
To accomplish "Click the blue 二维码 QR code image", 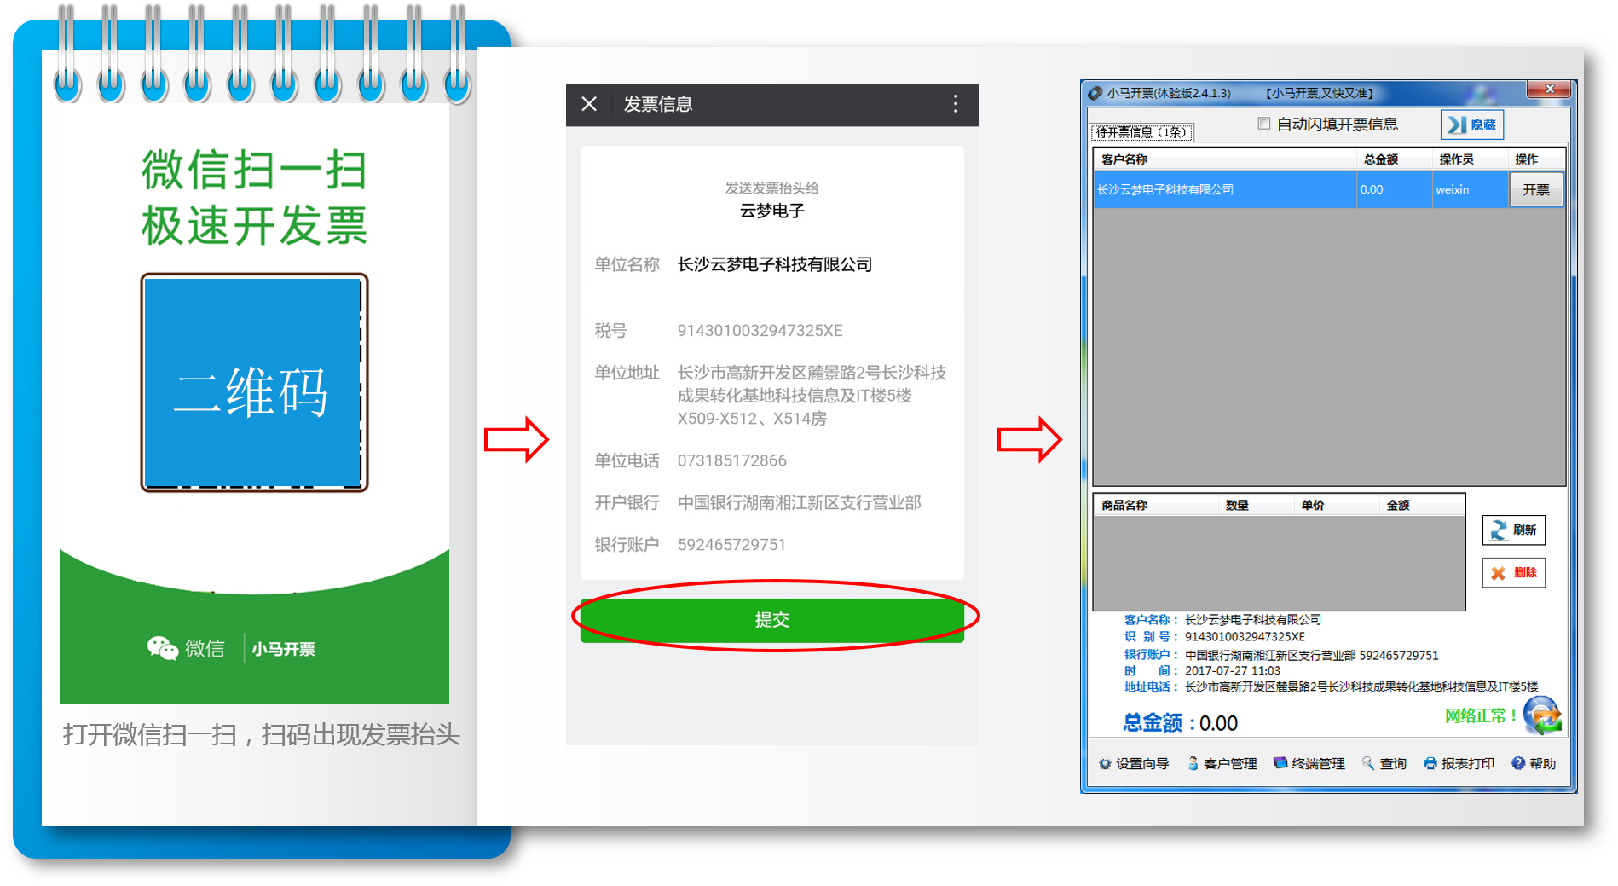I will point(254,383).
